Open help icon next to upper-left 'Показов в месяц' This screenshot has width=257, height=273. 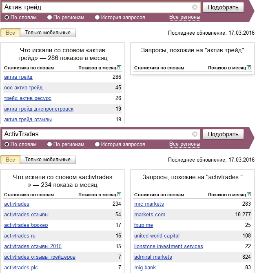(119, 67)
